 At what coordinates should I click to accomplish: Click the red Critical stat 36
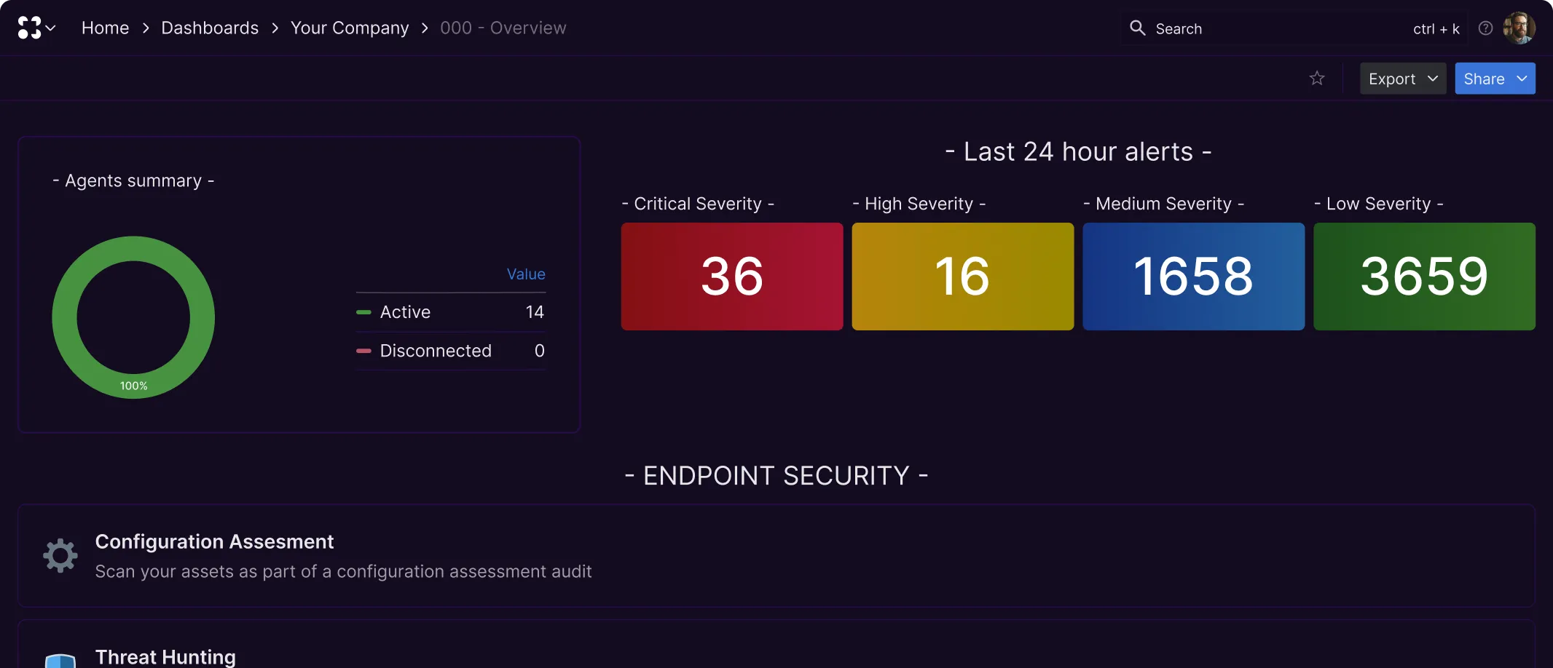pyautogui.click(x=732, y=277)
